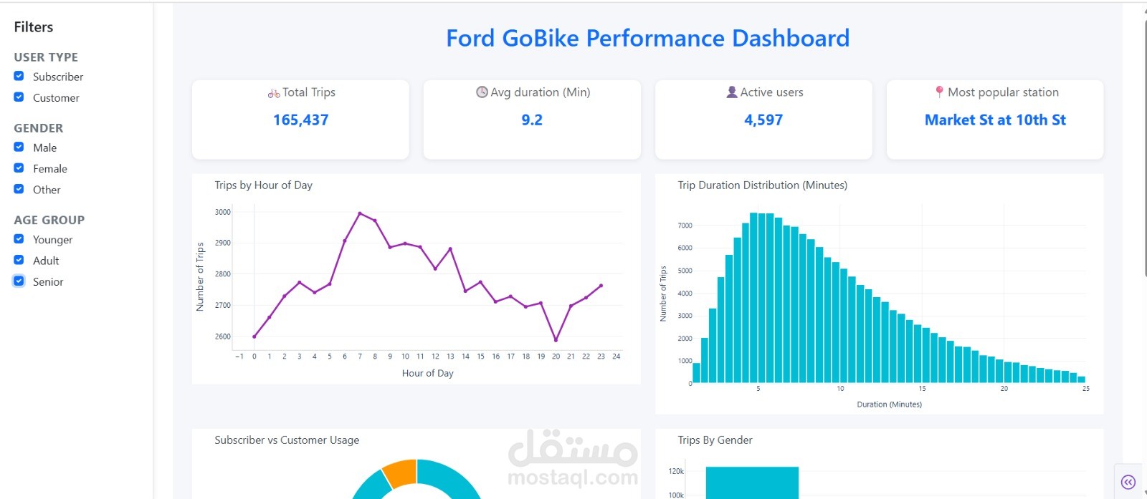Click the Market St at 10th St station link
The image size is (1147, 499).
coord(995,120)
